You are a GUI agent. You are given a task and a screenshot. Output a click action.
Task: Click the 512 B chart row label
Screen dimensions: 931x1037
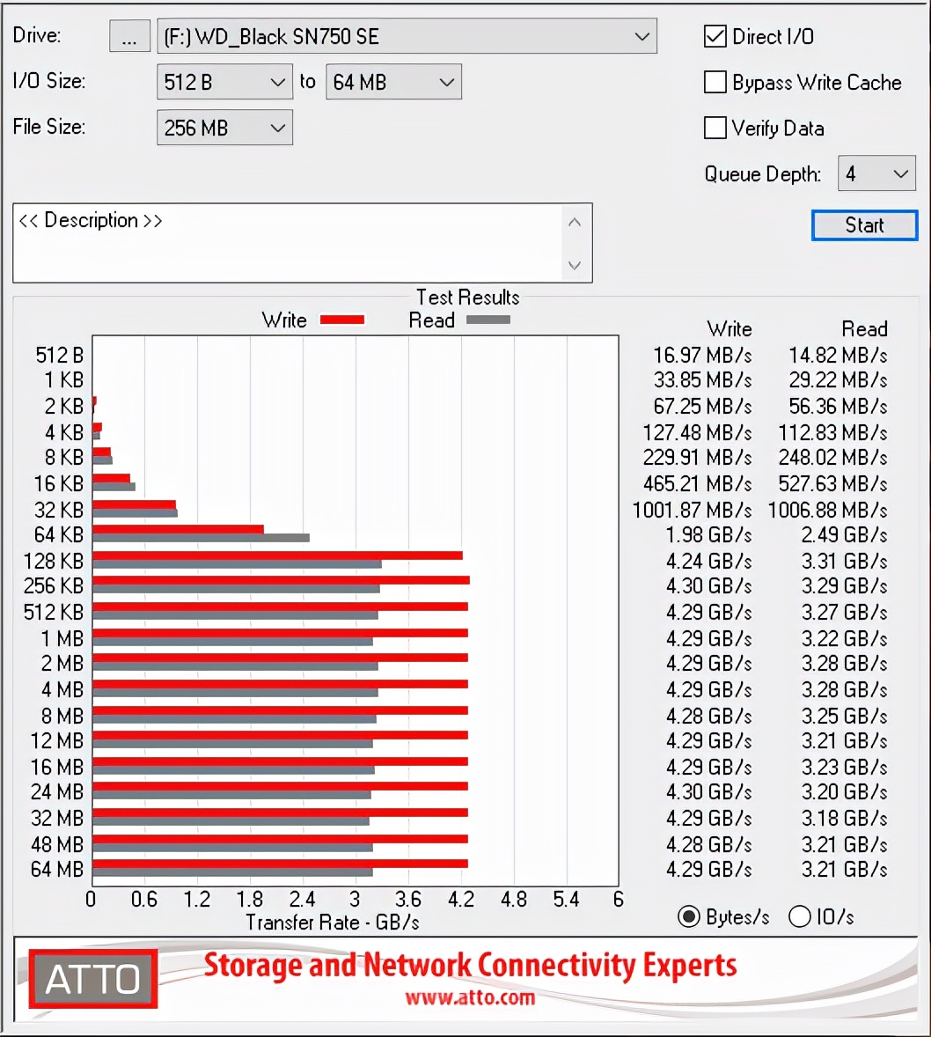click(60, 356)
